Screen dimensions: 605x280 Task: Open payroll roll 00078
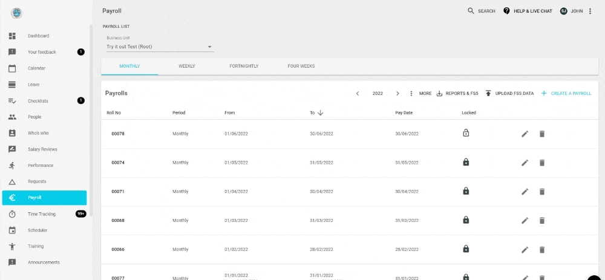(118, 134)
